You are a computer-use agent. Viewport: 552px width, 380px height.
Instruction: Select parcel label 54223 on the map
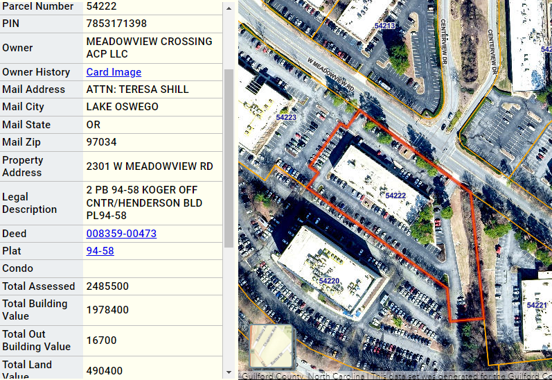click(x=285, y=118)
